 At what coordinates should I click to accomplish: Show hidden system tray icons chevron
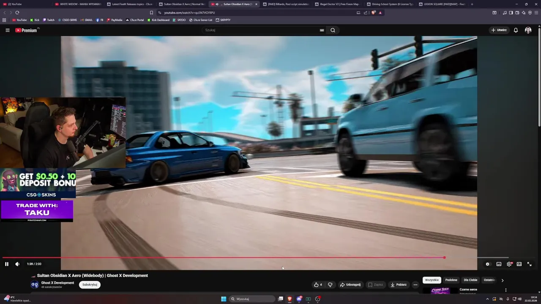pos(487,299)
